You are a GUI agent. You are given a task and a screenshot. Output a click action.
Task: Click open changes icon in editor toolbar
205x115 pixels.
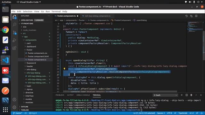click(191, 16)
